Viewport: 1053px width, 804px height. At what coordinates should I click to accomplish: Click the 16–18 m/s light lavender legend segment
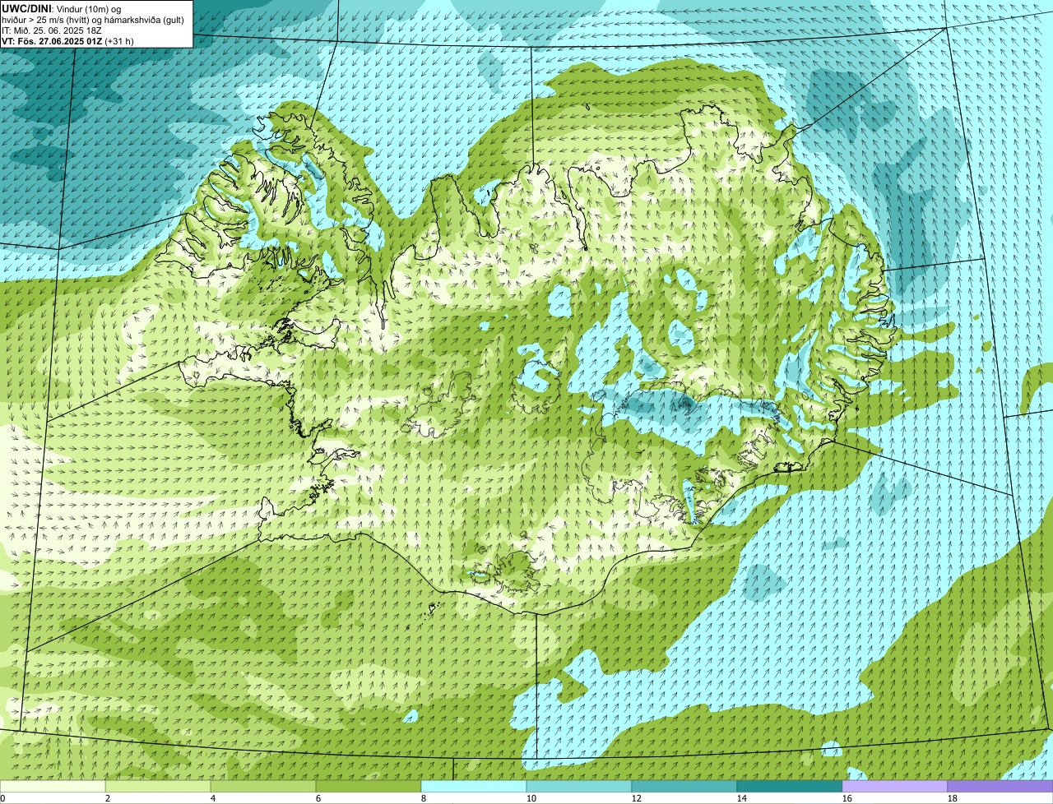(x=895, y=786)
